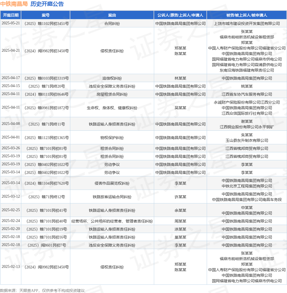Click defendant 玉山县东升制衣有限公司

coord(247,140)
